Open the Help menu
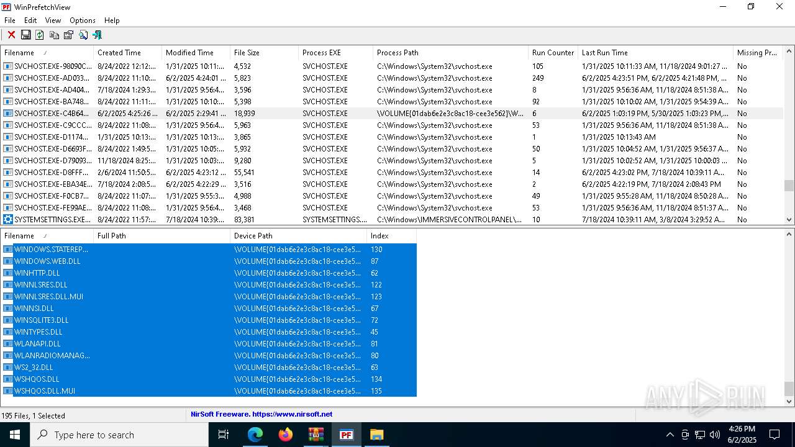795x447 pixels. click(x=112, y=20)
